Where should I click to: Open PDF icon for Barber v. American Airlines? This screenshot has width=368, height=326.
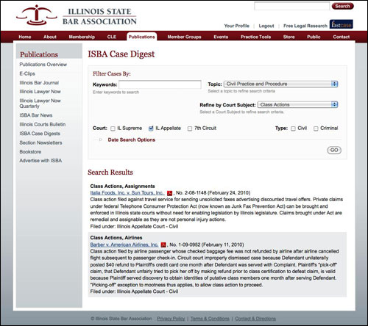(163, 245)
